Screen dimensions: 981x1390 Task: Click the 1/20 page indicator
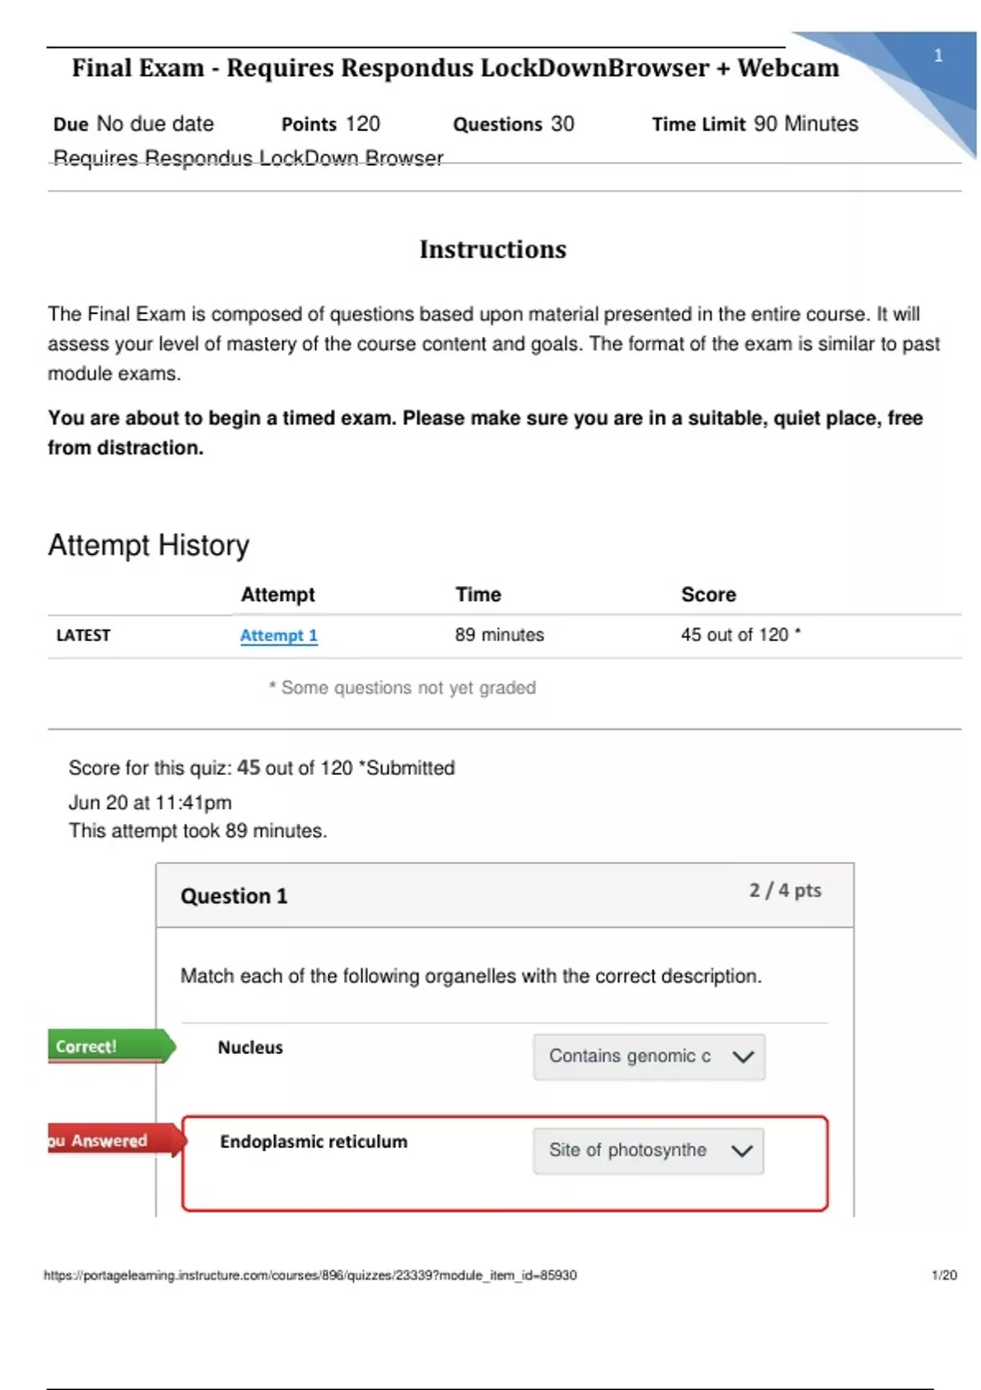click(943, 1275)
